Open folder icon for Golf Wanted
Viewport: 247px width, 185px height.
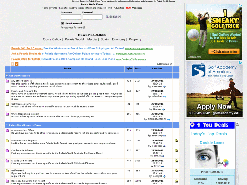7,171
